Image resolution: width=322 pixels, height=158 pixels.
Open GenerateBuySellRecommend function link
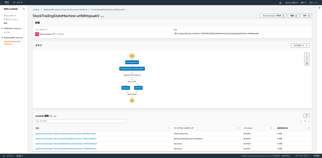tap(66, 139)
